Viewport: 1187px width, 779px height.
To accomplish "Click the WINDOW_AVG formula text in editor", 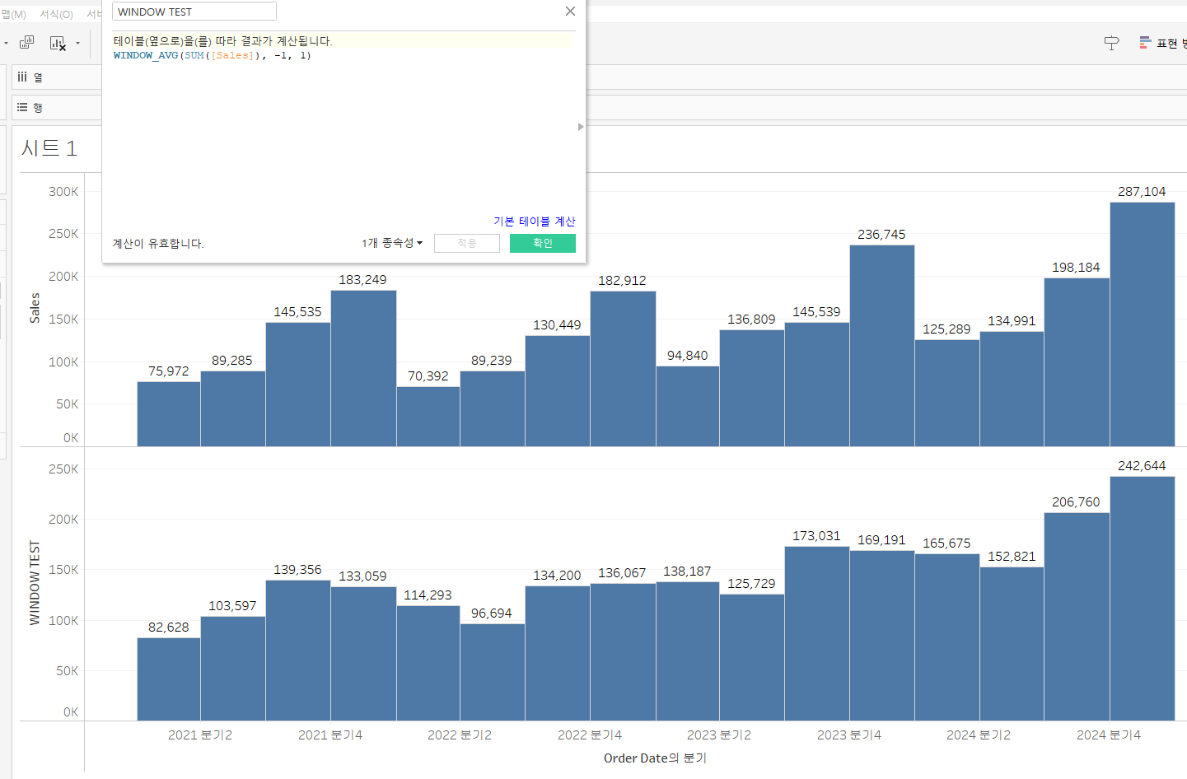I will click(212, 55).
